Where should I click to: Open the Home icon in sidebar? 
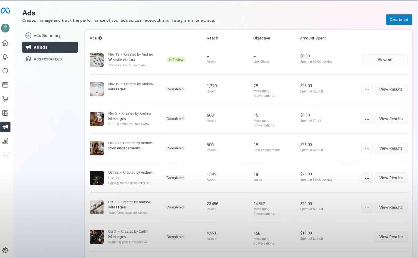[x=5, y=43]
